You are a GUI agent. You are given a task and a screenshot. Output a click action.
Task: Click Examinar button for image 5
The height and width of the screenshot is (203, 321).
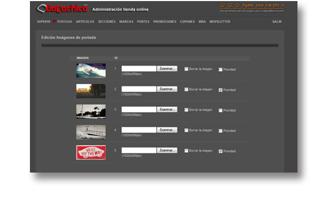click(x=167, y=151)
